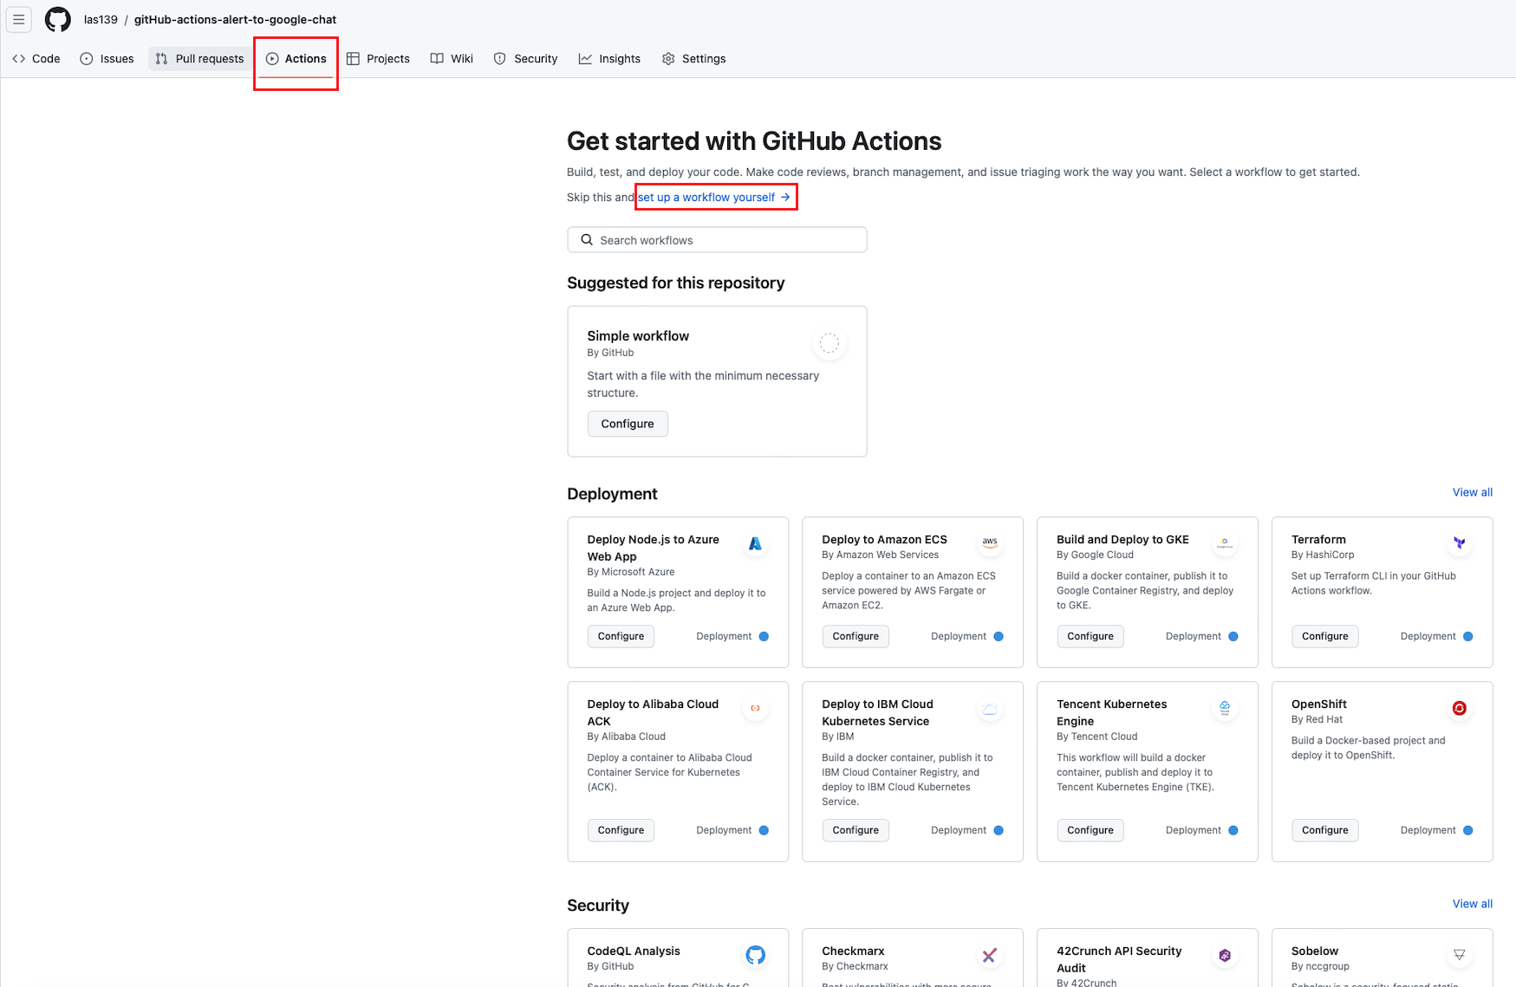Configure Build and Deploy to GKE
The height and width of the screenshot is (987, 1516).
coord(1090,636)
